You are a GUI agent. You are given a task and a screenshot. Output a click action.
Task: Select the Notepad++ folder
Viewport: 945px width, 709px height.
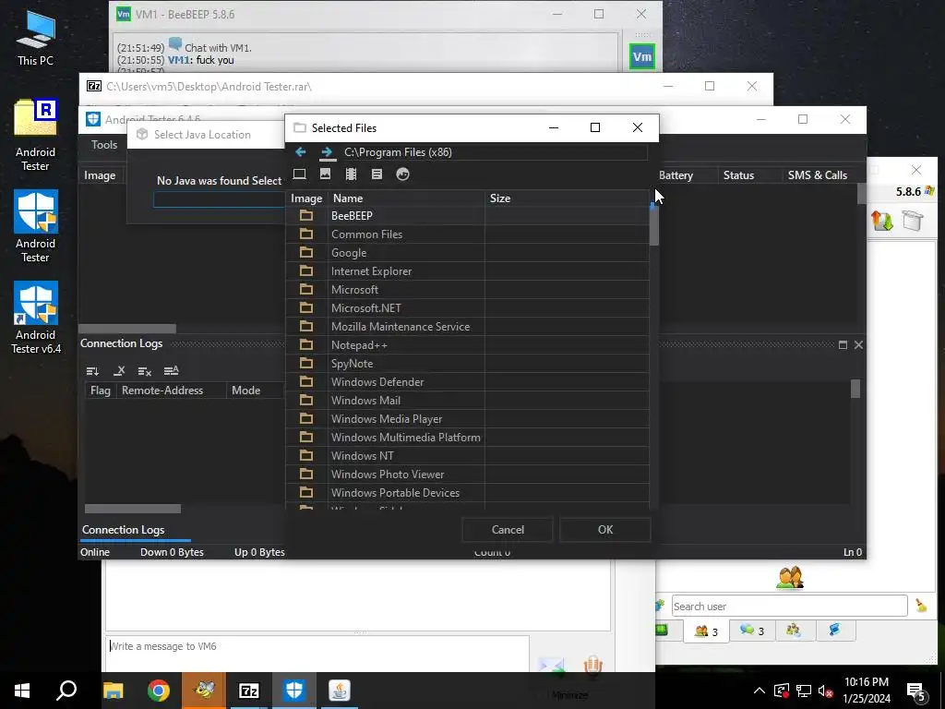coord(468,345)
